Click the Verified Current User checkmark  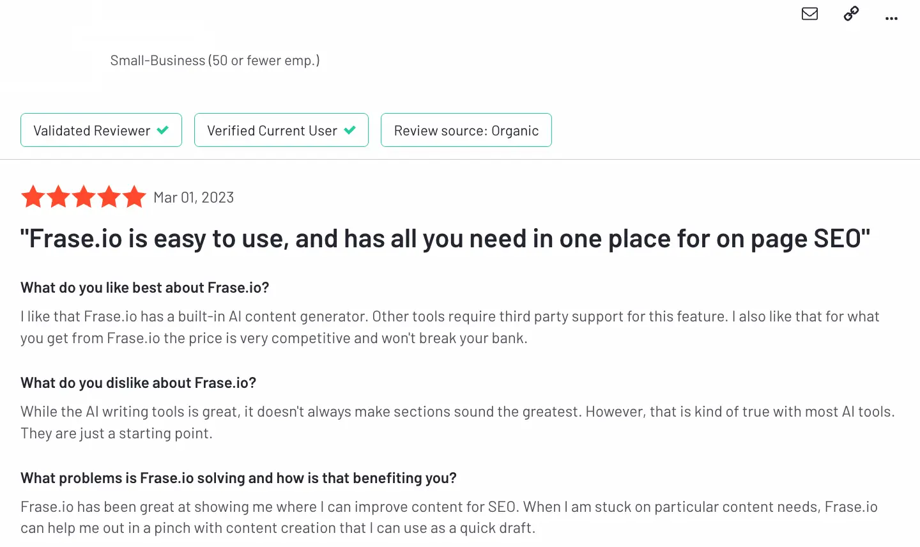(349, 130)
